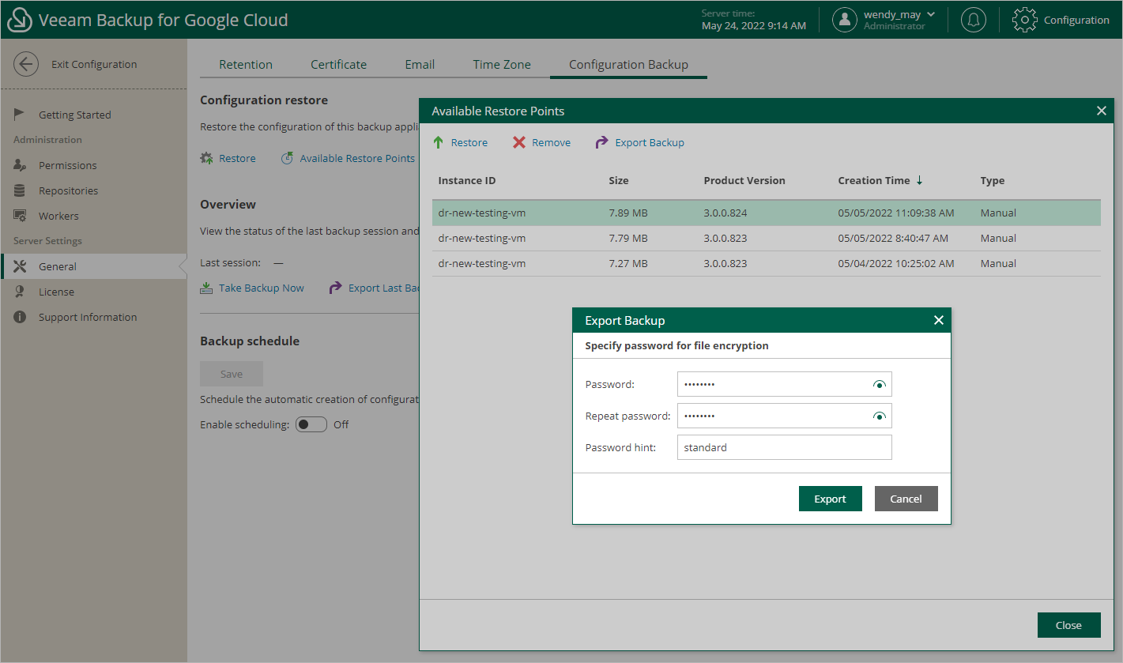Toggle the Enable scheduling switch
The width and height of the screenshot is (1123, 663).
pyautogui.click(x=311, y=424)
